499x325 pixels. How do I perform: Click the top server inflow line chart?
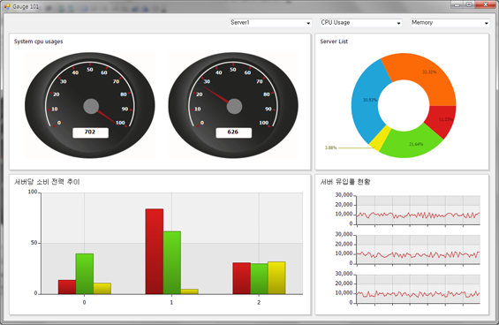418,210
